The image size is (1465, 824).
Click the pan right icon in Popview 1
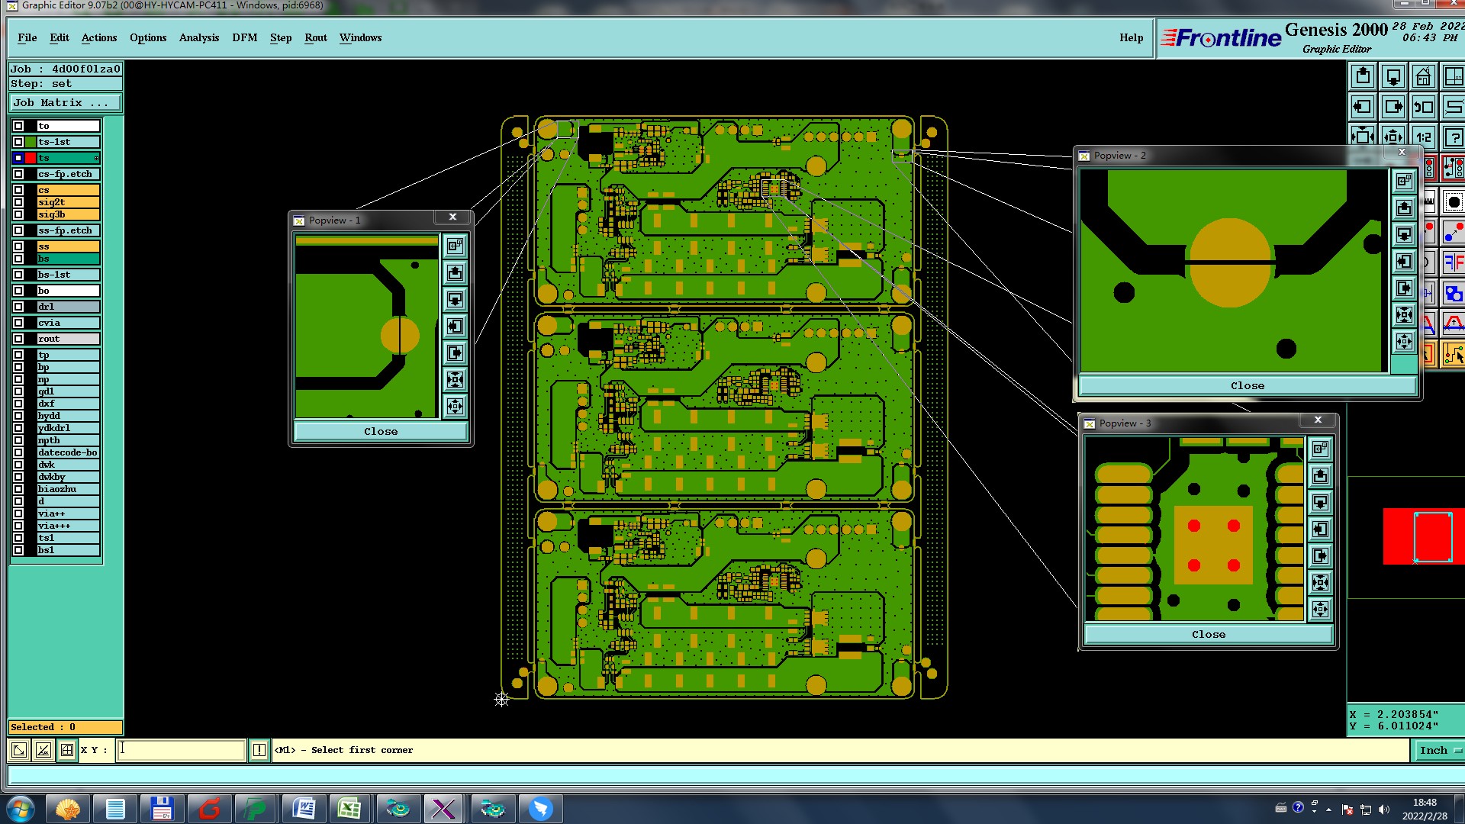455,353
